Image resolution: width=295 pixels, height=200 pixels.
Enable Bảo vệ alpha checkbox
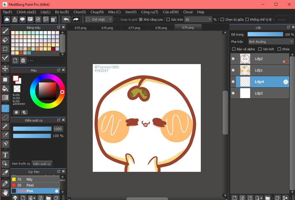tap(234, 49)
